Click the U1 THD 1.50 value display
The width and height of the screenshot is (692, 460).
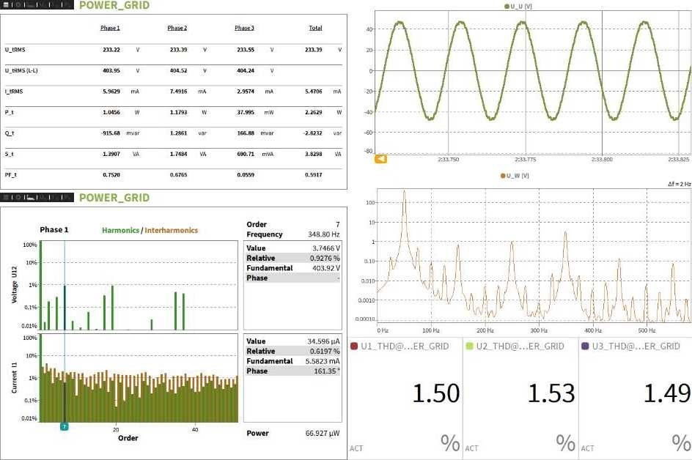coord(435,393)
